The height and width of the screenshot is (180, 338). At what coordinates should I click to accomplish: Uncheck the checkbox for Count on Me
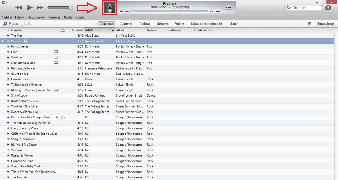pyautogui.click(x=8, y=74)
